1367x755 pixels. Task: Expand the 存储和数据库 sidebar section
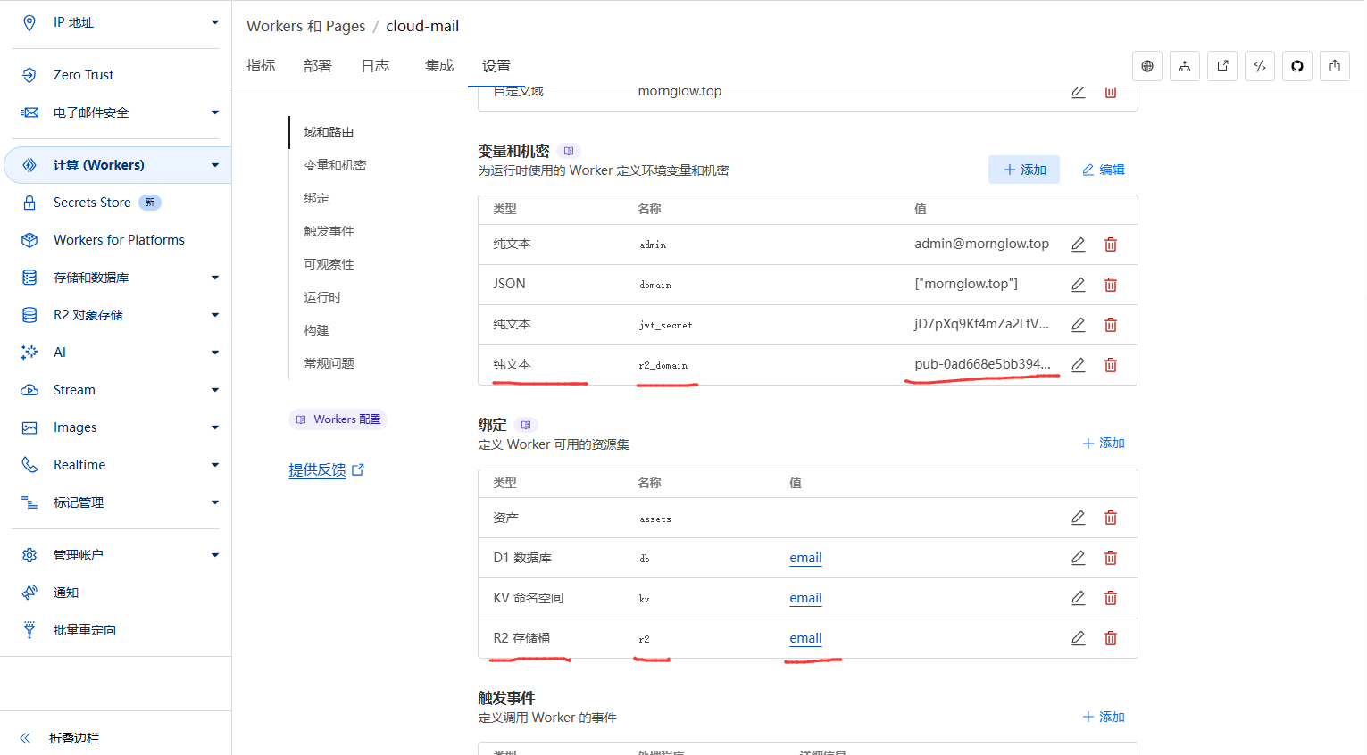(214, 278)
